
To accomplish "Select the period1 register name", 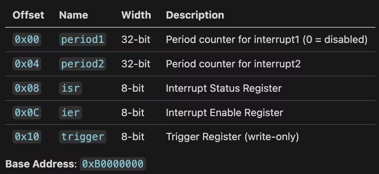I will click(x=83, y=39).
